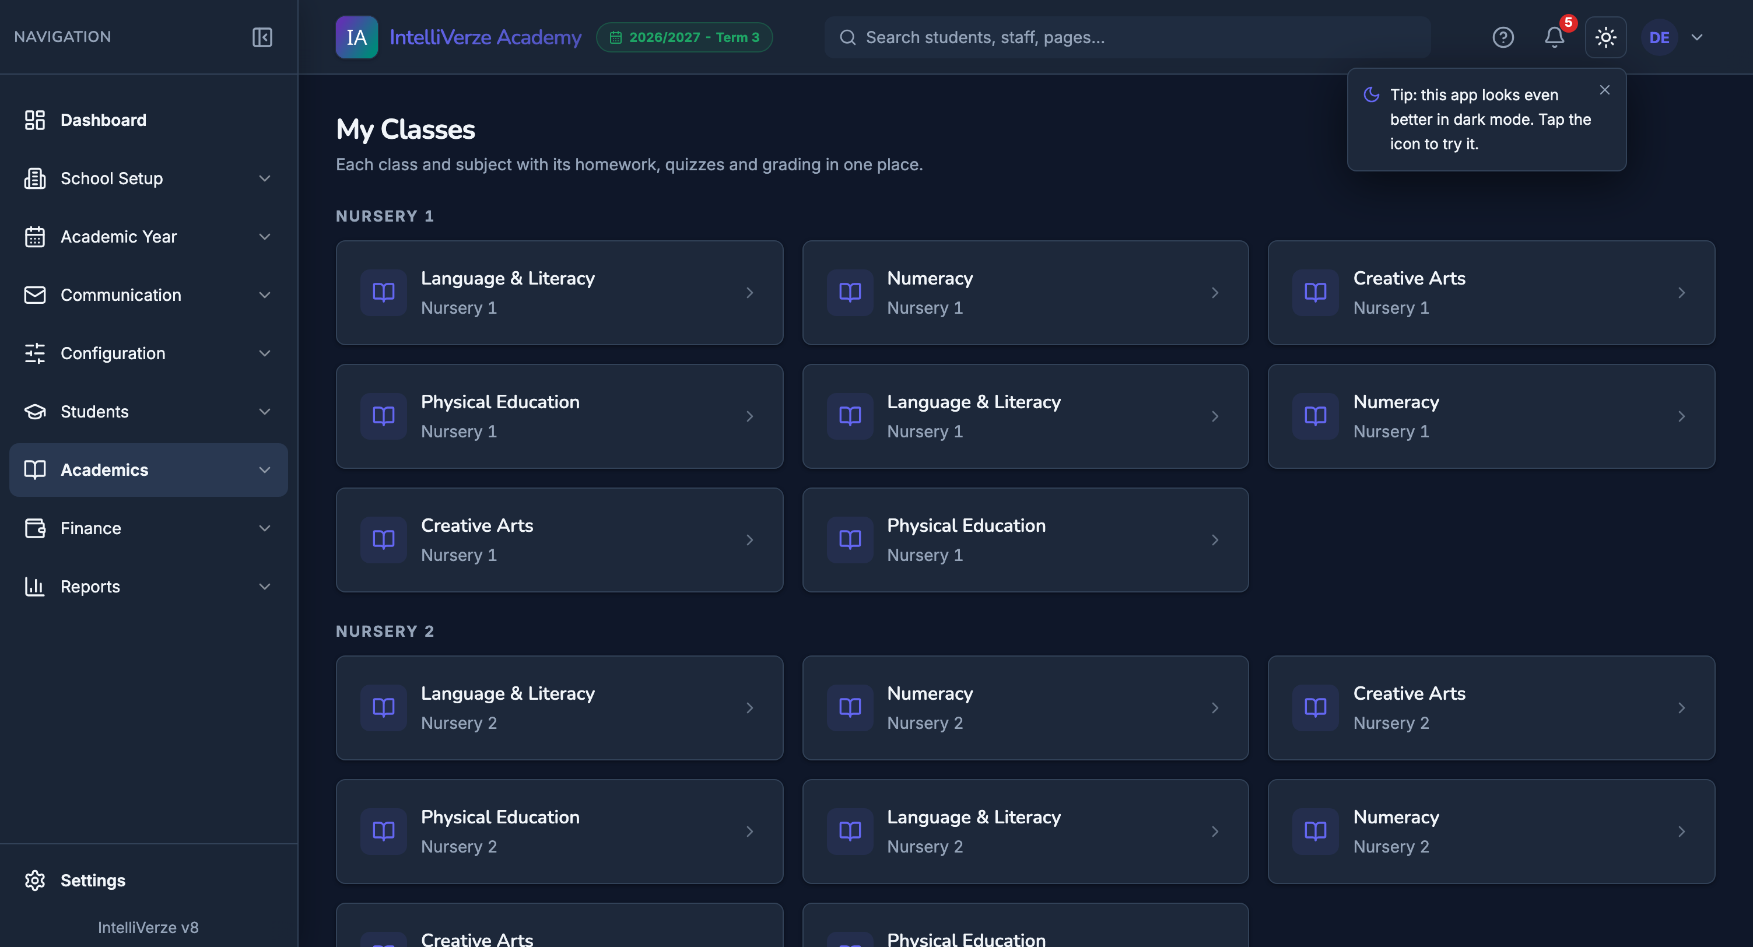The height and width of the screenshot is (947, 1753).
Task: Click the IA academy logo
Action: pyautogui.click(x=356, y=37)
